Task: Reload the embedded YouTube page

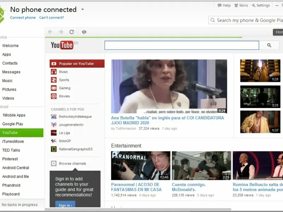Action: [x=72, y=32]
